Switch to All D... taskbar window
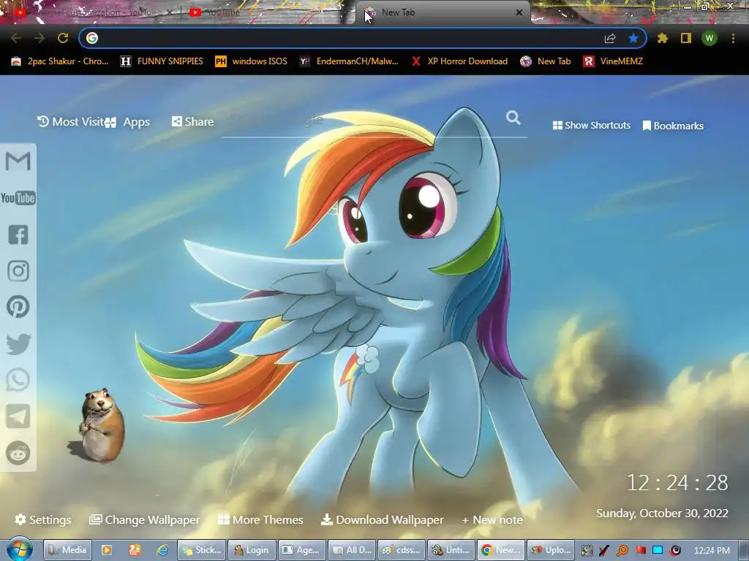 click(x=351, y=550)
